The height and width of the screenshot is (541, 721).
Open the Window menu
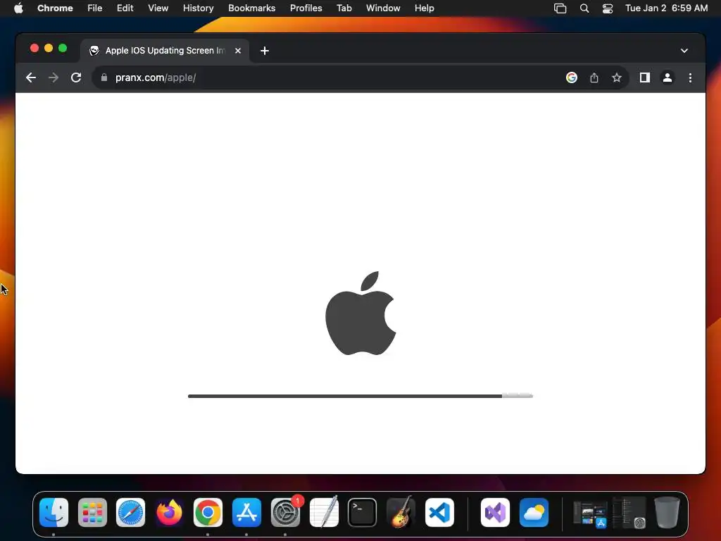[x=383, y=8]
